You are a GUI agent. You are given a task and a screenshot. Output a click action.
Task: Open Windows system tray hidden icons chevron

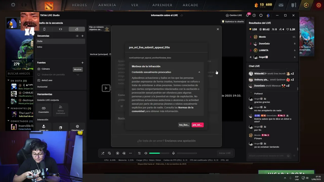(x=285, y=178)
